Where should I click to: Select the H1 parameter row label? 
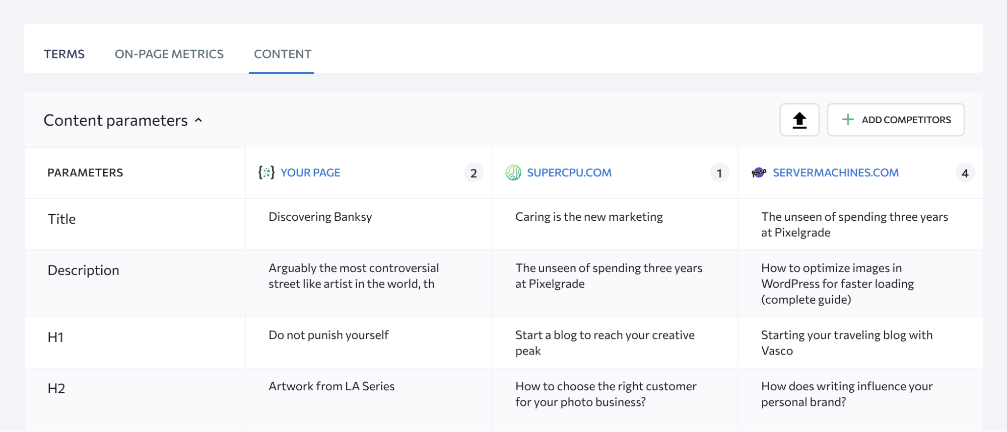(x=55, y=337)
